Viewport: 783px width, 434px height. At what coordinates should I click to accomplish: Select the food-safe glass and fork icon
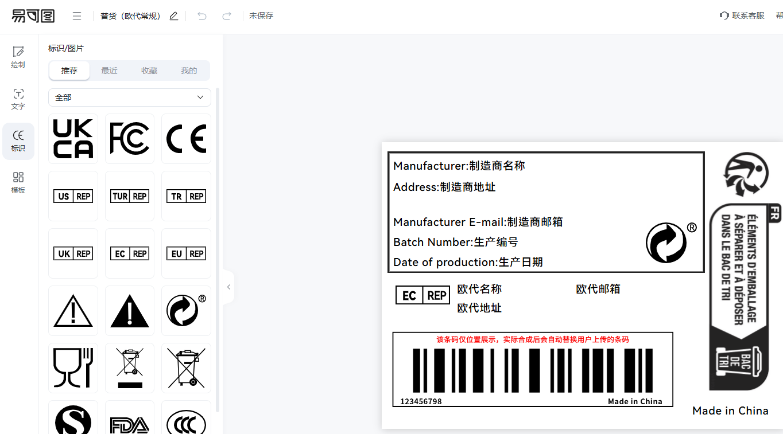73,368
